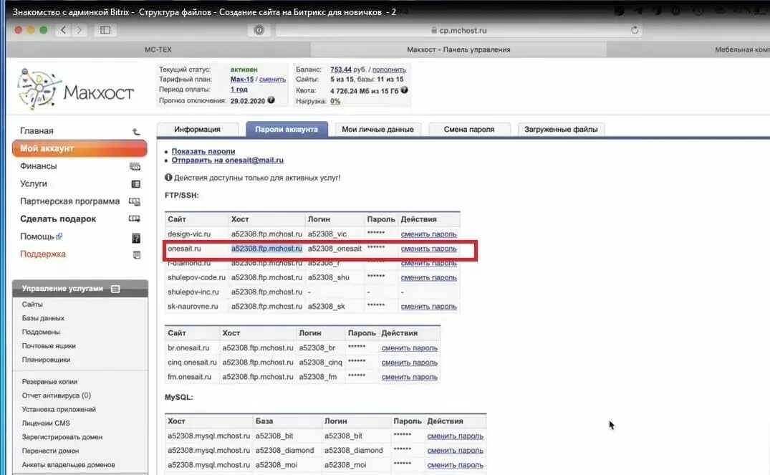Click the icon next to Сделать подарок
The width and height of the screenshot is (770, 475).
click(135, 219)
